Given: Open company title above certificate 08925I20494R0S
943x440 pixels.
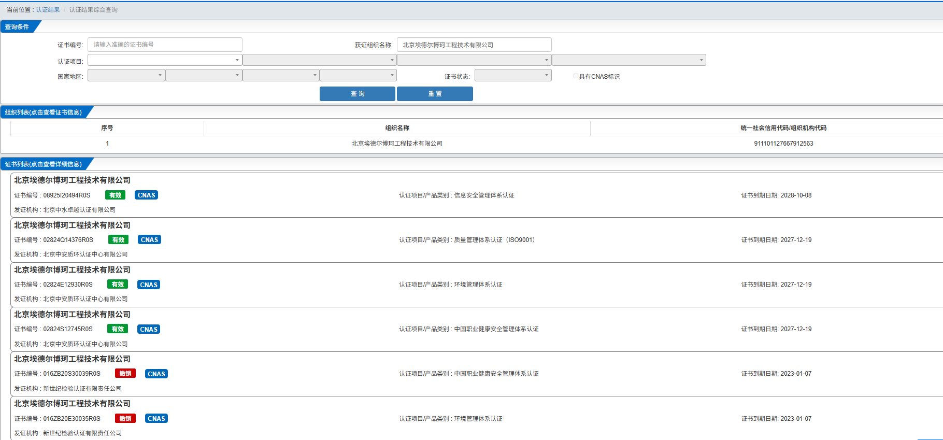Looking at the screenshot, I should click(72, 180).
